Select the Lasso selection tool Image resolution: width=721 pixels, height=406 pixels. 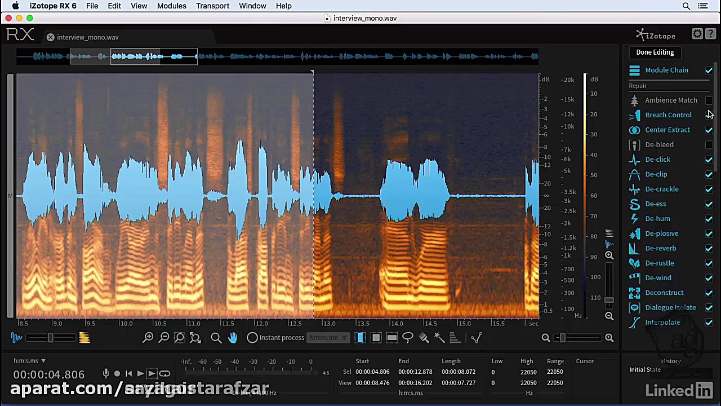click(x=408, y=337)
